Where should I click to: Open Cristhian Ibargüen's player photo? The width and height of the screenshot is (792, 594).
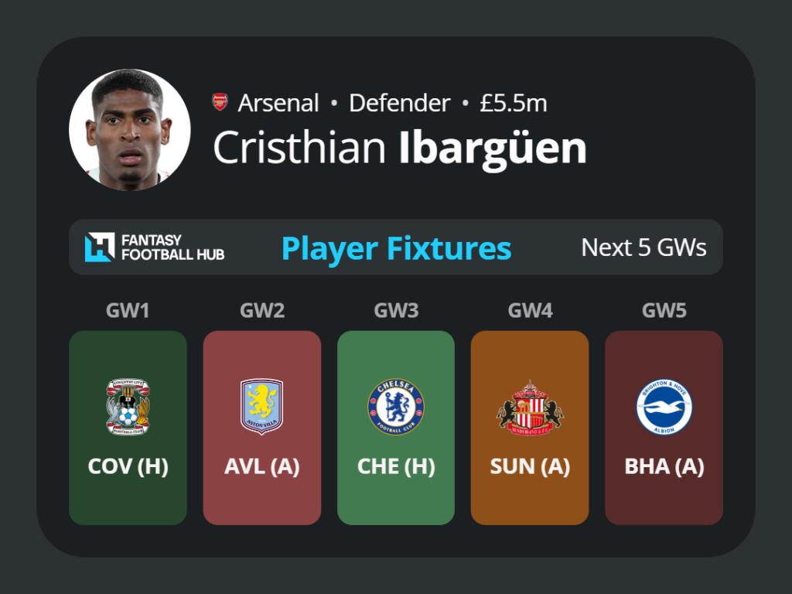point(130,130)
